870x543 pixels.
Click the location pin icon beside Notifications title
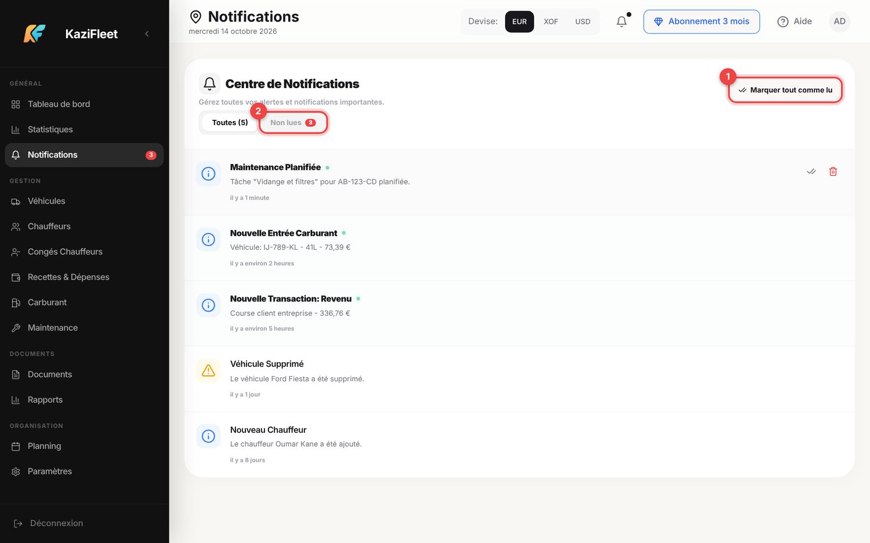pos(196,17)
